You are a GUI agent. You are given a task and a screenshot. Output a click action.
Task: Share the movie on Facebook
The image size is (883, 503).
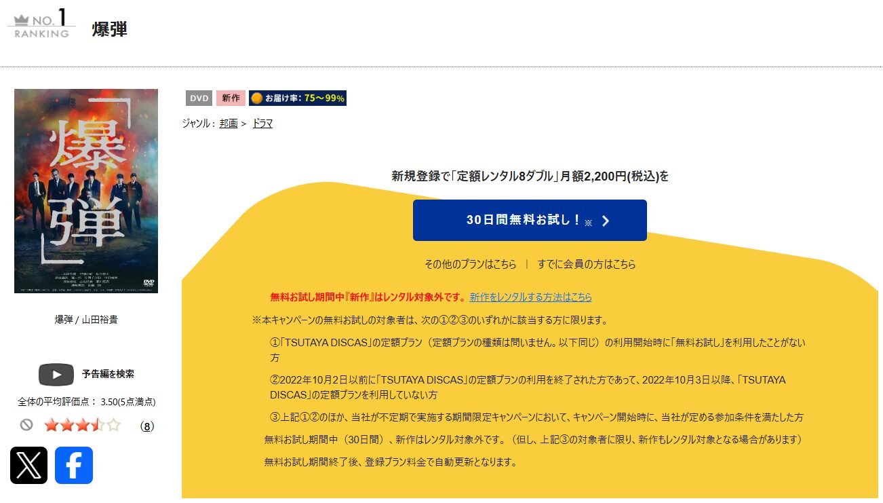pos(74,465)
